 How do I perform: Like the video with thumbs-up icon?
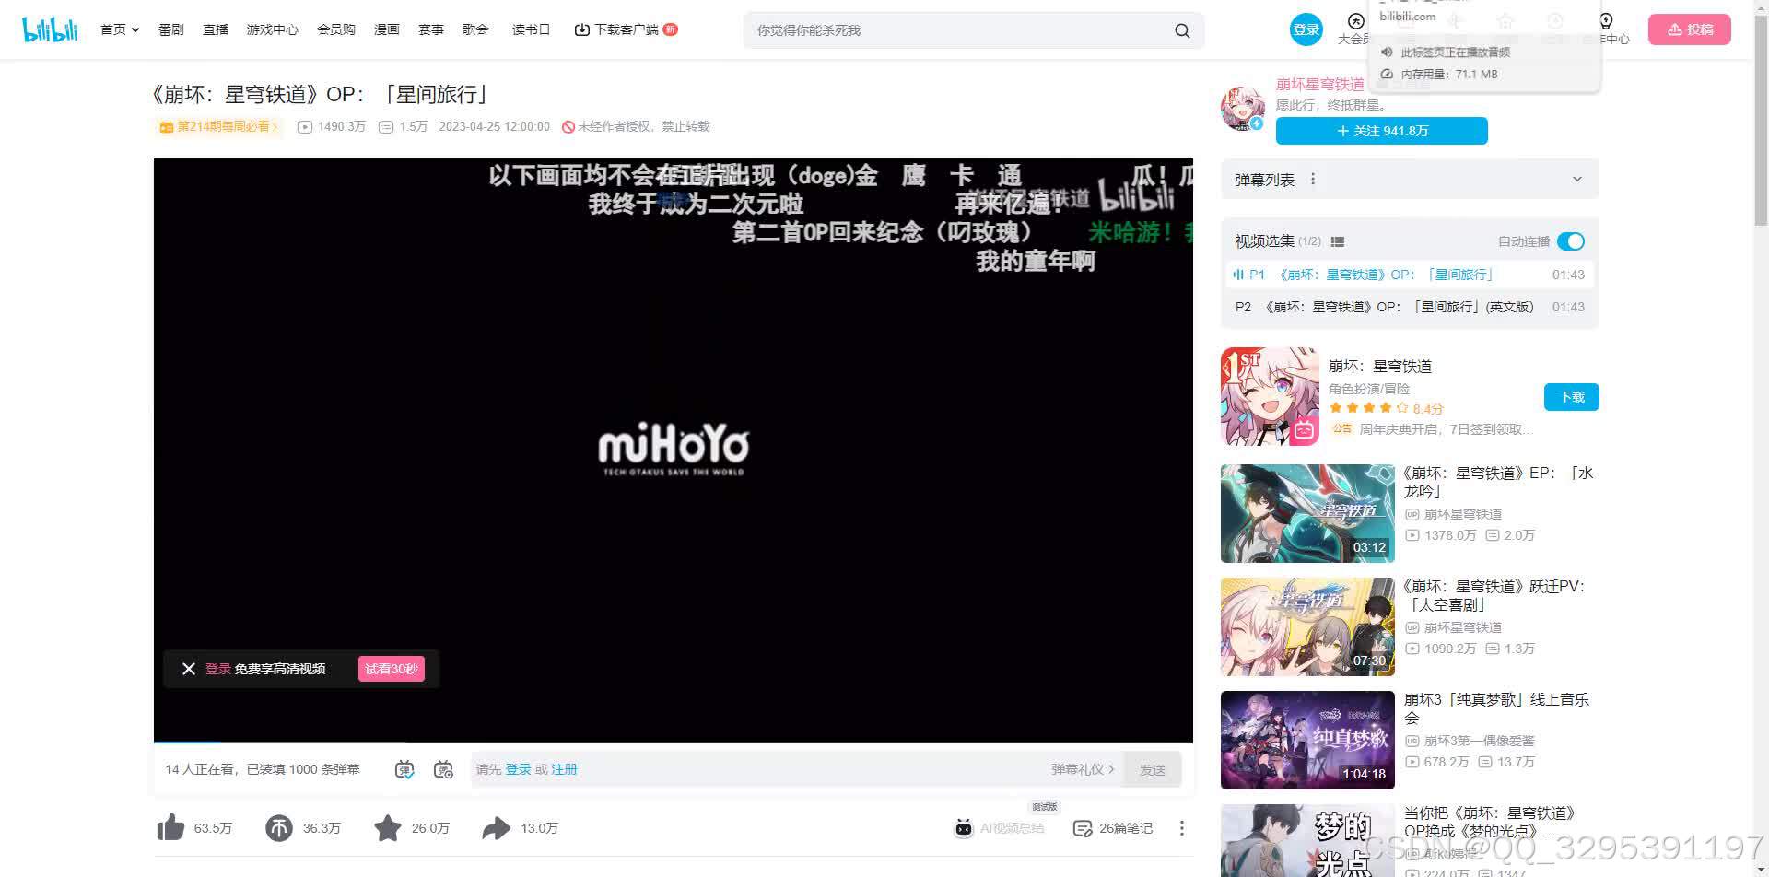click(x=170, y=827)
